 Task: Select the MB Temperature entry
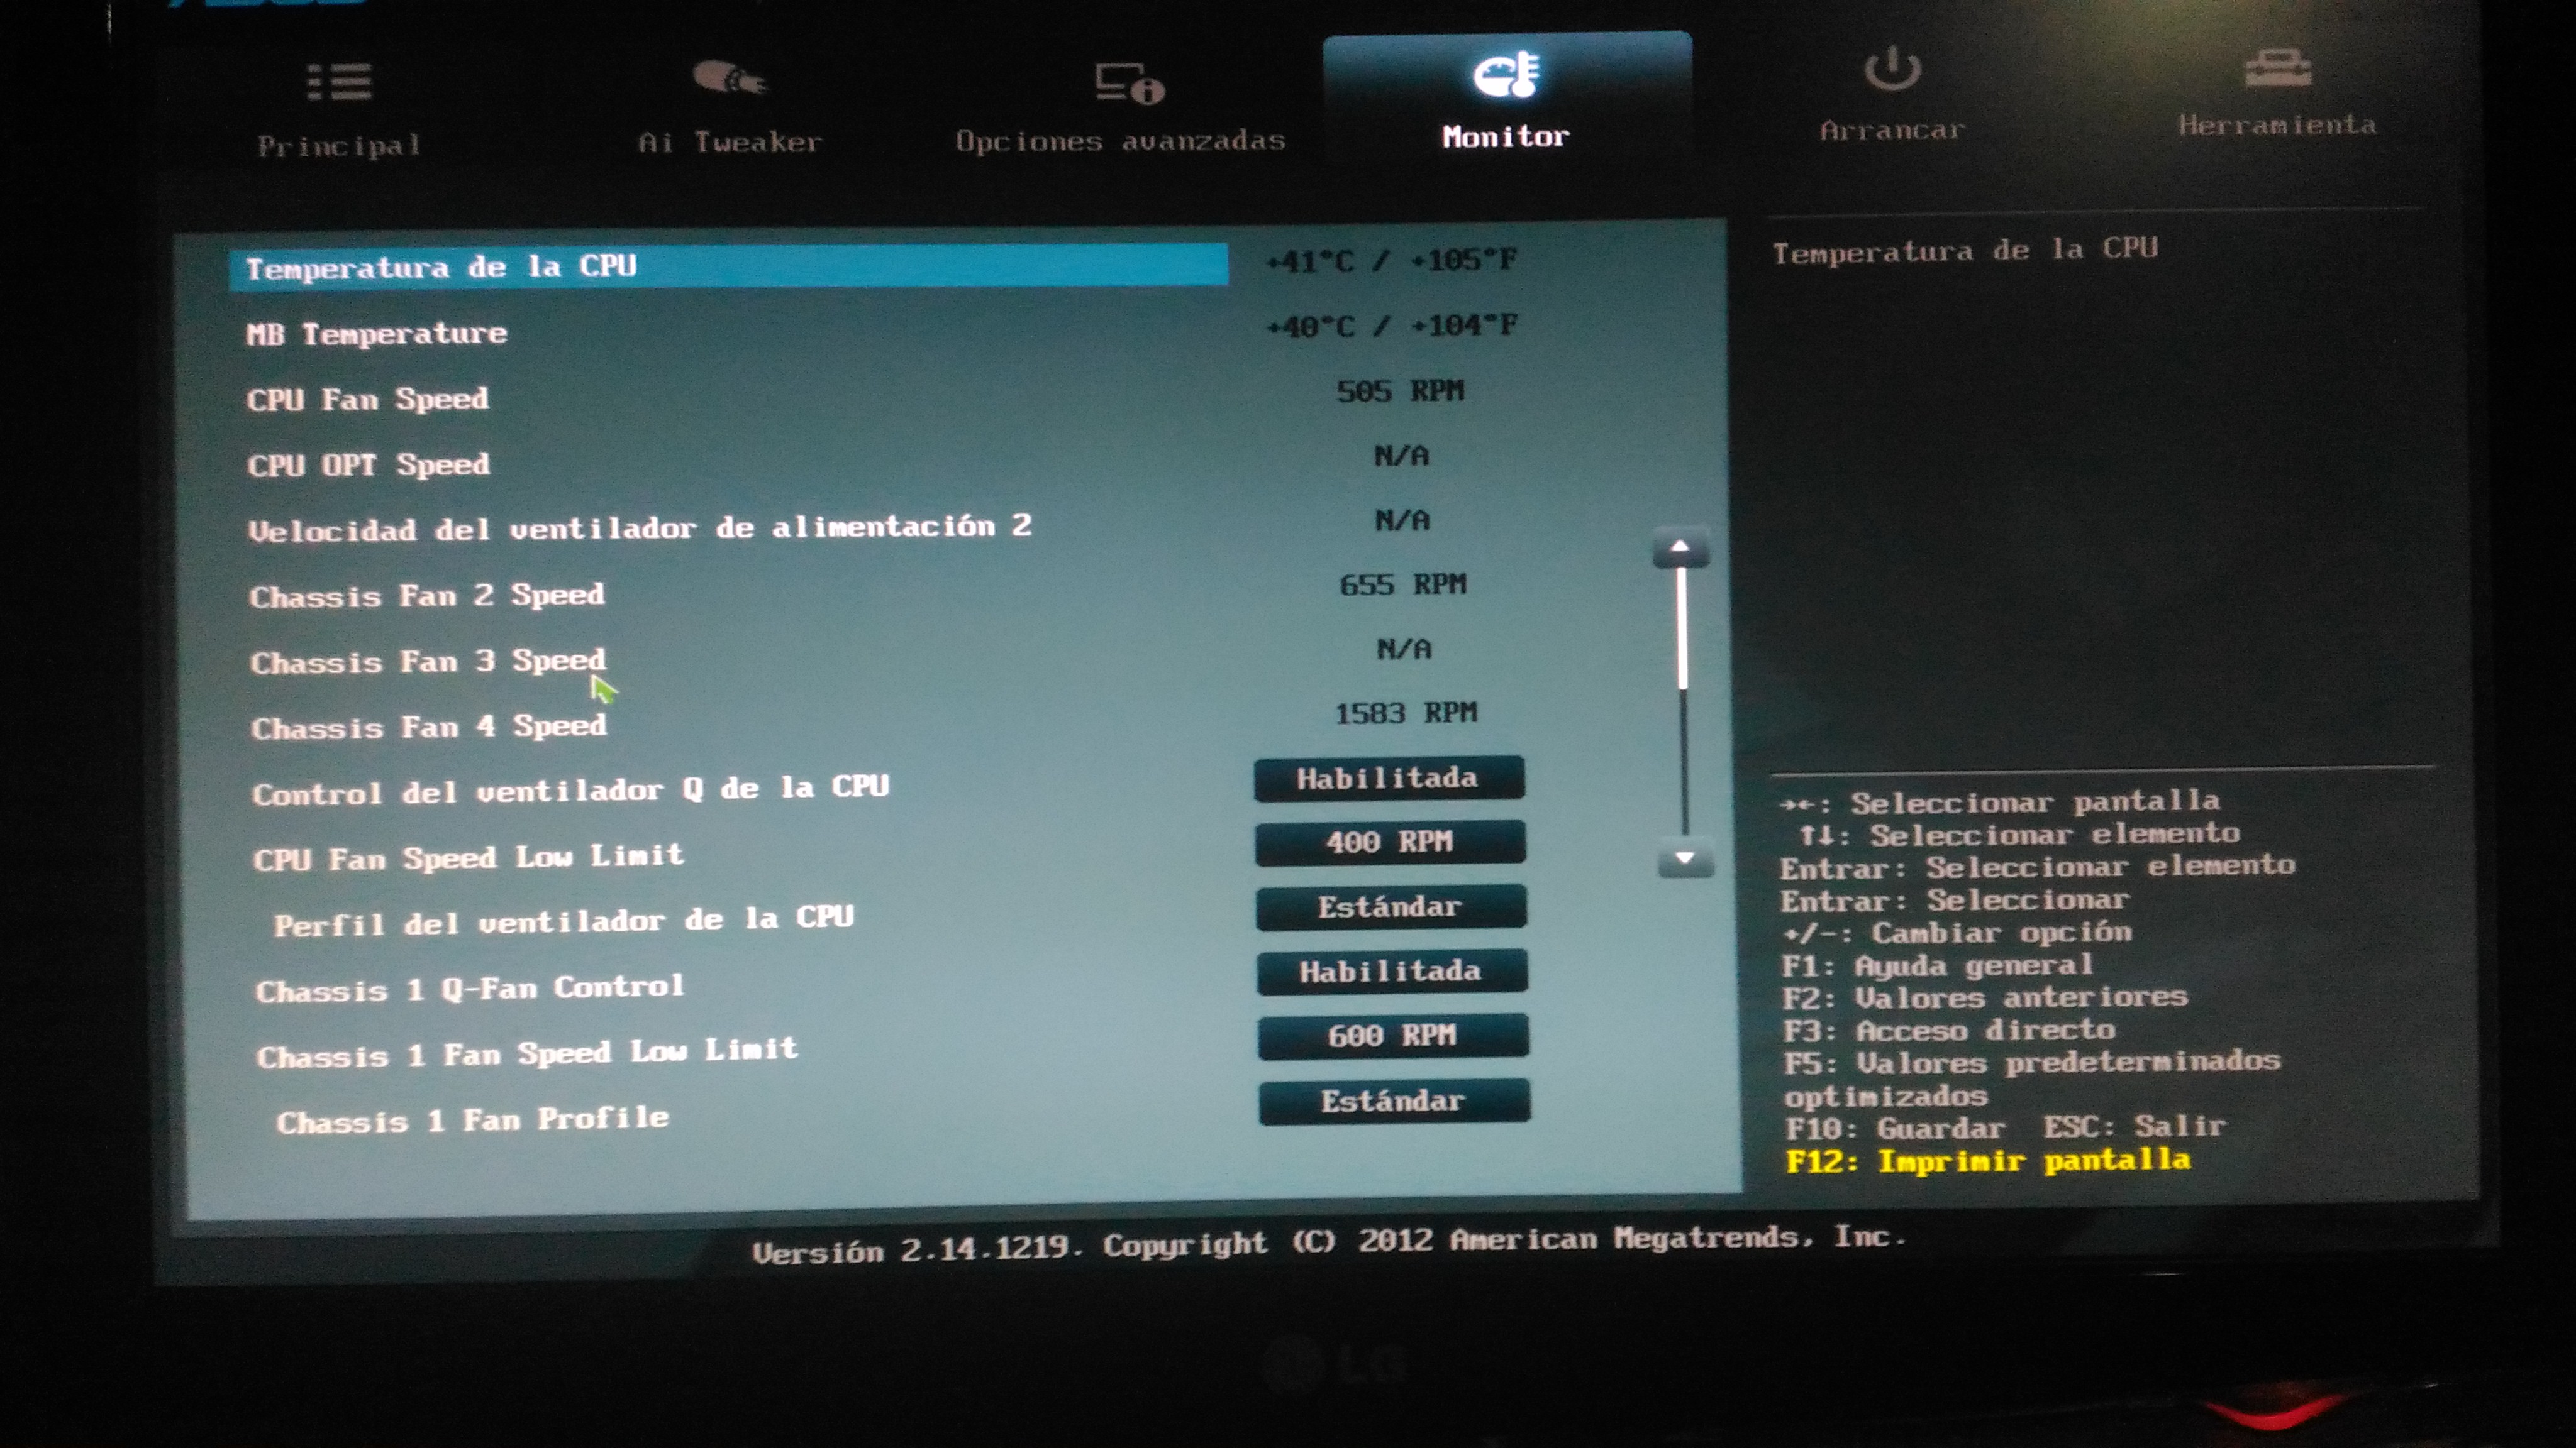pos(377,334)
